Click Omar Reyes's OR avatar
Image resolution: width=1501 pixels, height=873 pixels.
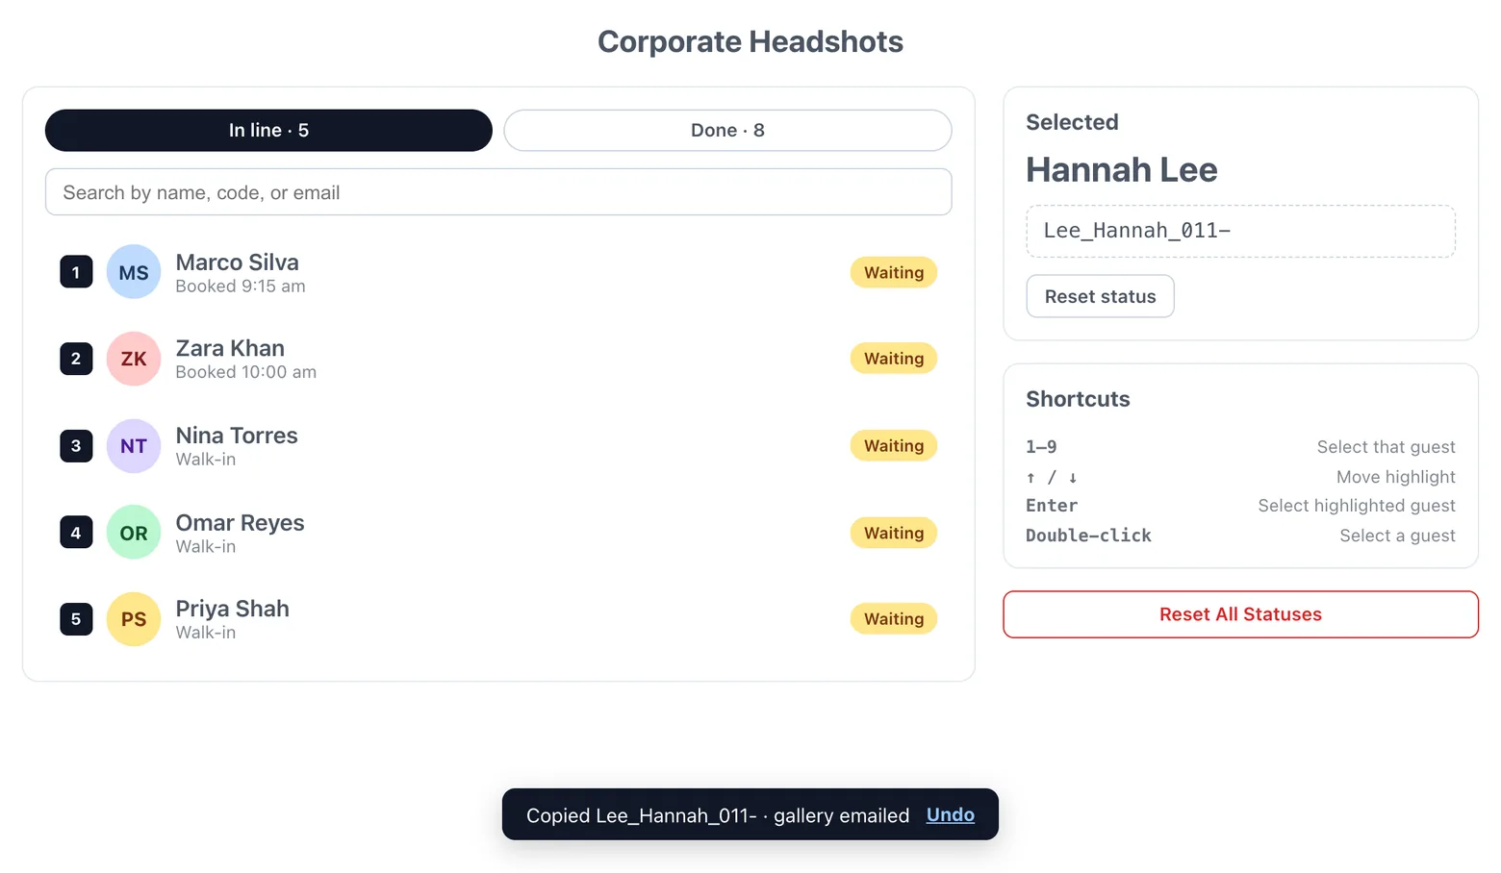(x=133, y=533)
